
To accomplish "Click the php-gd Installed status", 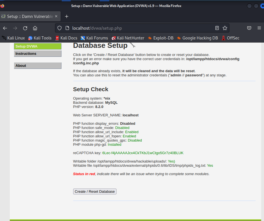I will 115,145.
